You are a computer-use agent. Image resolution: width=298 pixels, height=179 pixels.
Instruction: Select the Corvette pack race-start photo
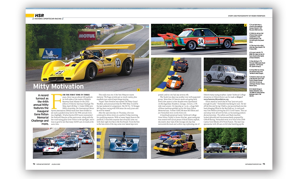[x=63, y=143]
